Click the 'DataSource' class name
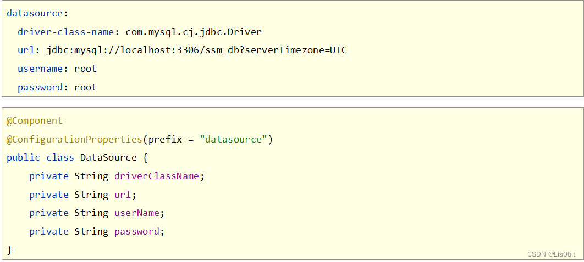584x262 pixels. coord(108,158)
